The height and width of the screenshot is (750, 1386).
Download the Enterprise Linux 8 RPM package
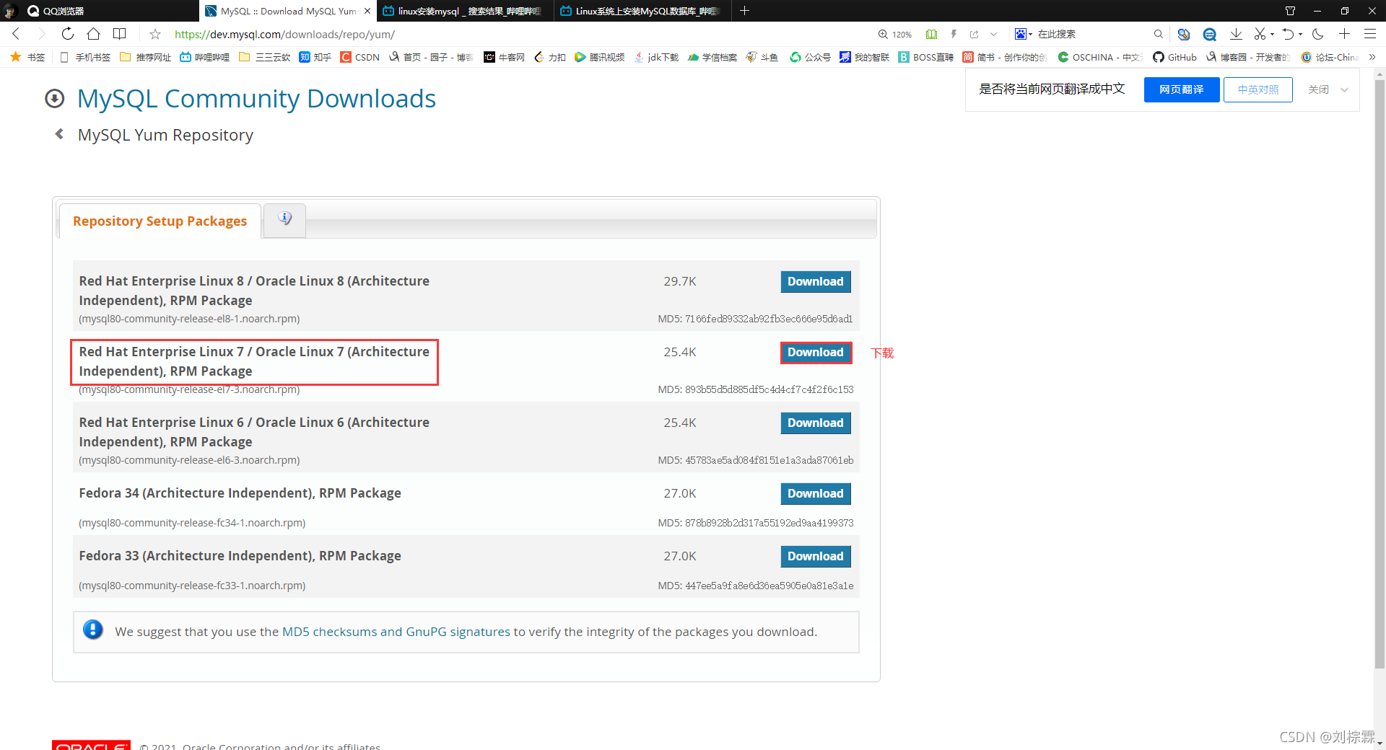pos(815,281)
